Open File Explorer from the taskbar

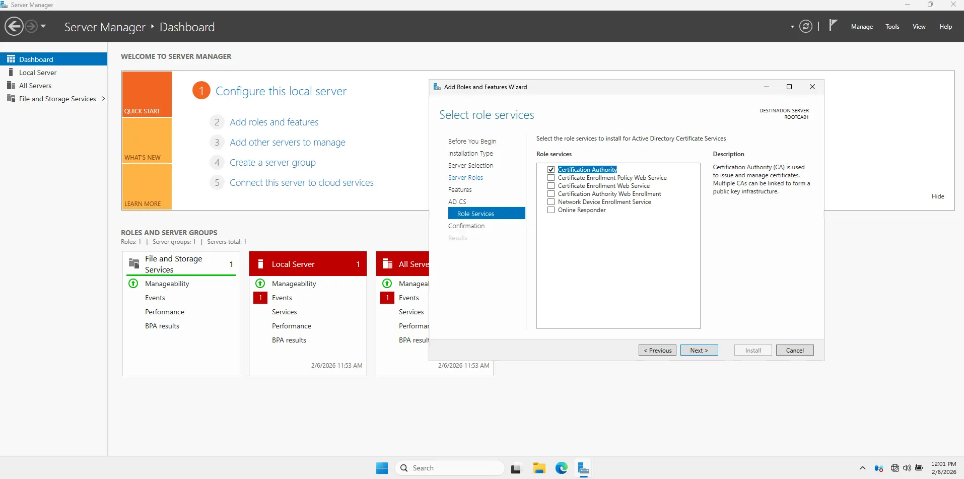coord(539,468)
